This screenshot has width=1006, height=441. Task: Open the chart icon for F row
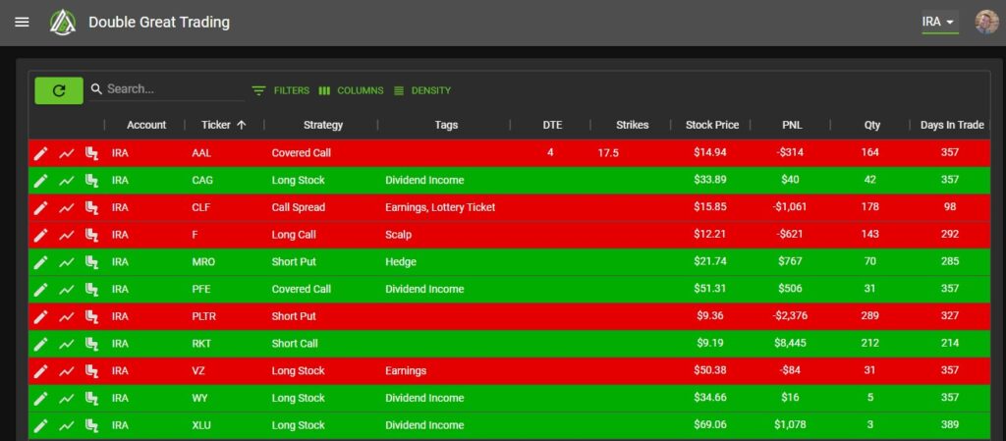(67, 235)
